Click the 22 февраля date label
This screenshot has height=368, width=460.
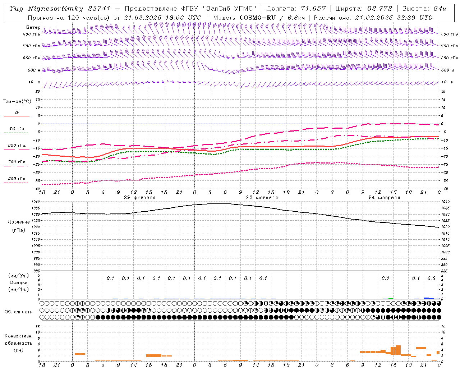140,198
